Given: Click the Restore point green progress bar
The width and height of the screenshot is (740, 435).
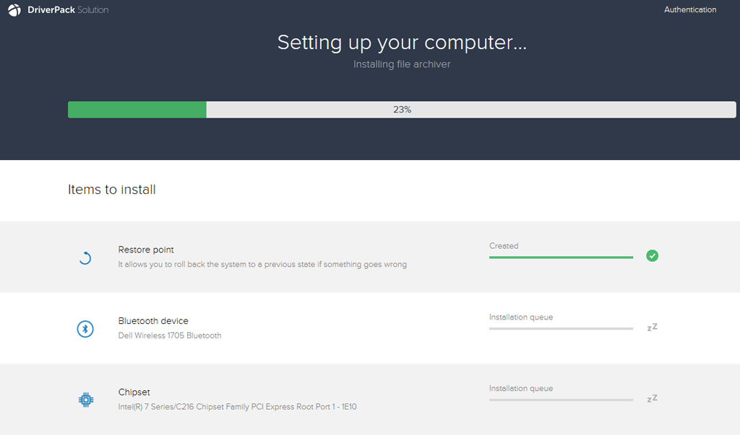Looking at the screenshot, I should click(x=561, y=258).
